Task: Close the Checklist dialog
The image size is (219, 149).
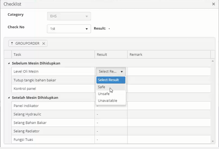Action: pyautogui.click(x=213, y=4)
